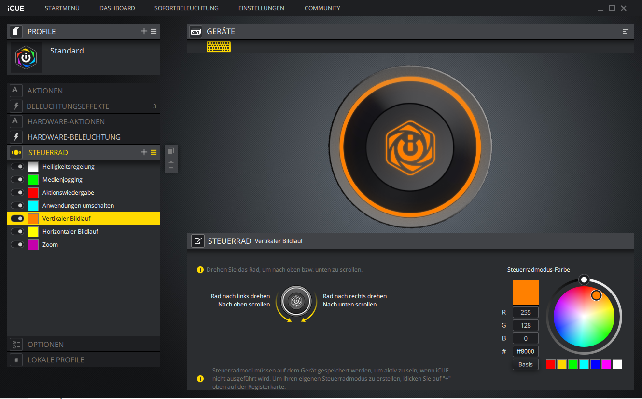Select the Medienjogging mode row

click(x=84, y=179)
